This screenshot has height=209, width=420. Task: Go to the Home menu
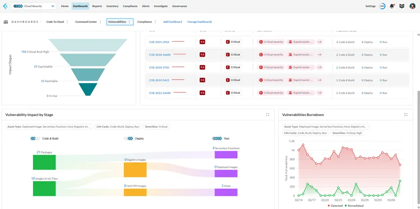[x=65, y=6]
